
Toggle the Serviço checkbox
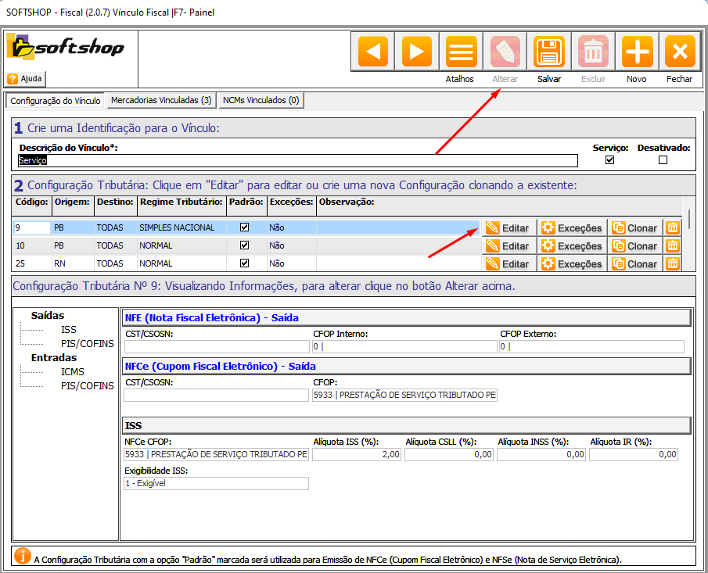click(x=610, y=160)
